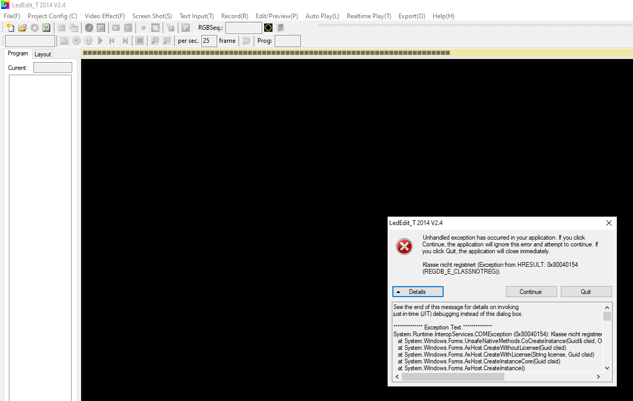The image size is (633, 401).
Task: Click the zoom in magnifier icon
Action: (x=155, y=41)
